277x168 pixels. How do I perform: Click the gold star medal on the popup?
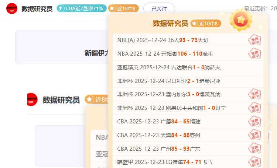[x=240, y=21]
